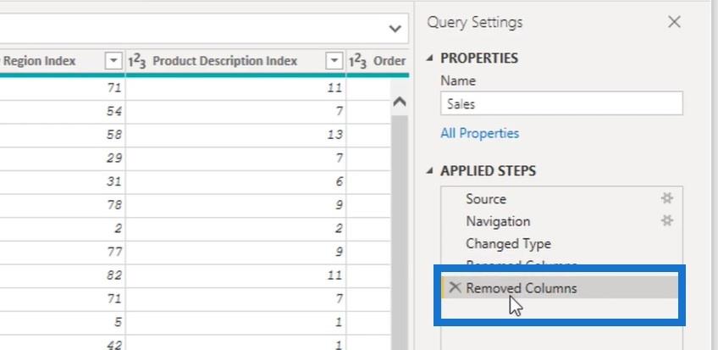The image size is (718, 350).
Task: Open the Navigation step settings gear
Action: 667,221
